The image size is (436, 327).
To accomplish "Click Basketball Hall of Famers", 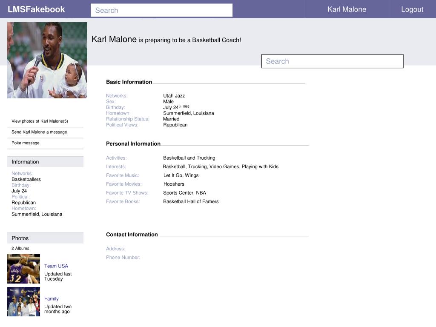I will tap(191, 201).
